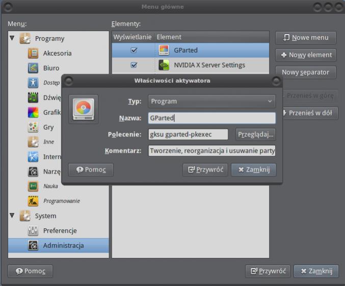
Task: Click into the Polecenie command field
Action: (188, 134)
